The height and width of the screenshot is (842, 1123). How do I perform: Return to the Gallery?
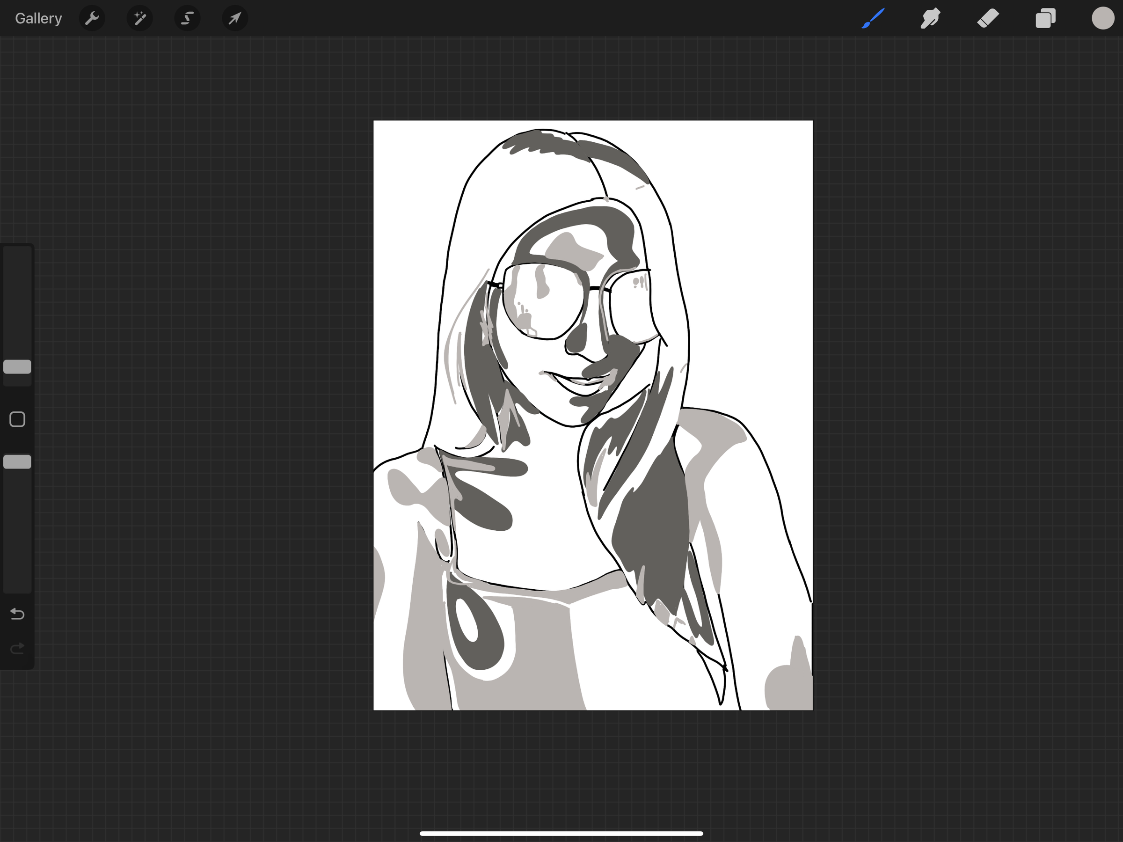(x=38, y=18)
